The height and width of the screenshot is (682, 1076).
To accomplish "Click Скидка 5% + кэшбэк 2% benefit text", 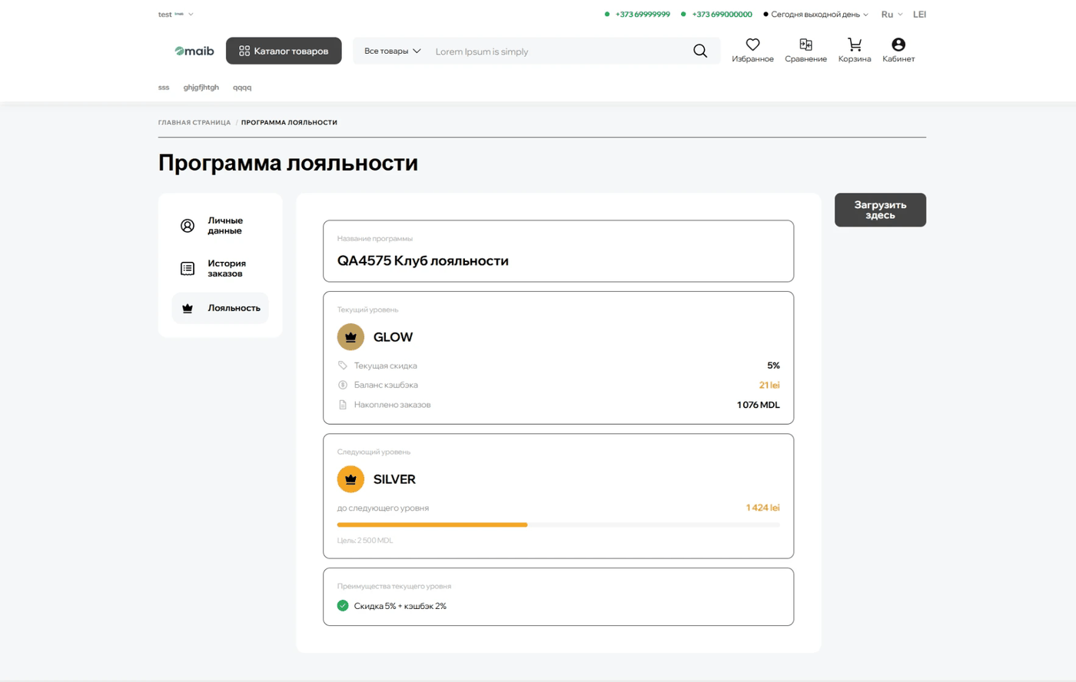I will (400, 606).
